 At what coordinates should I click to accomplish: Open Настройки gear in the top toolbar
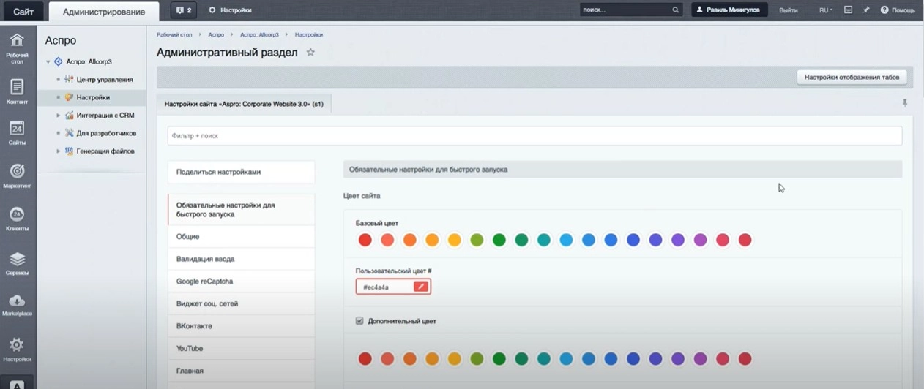(230, 10)
